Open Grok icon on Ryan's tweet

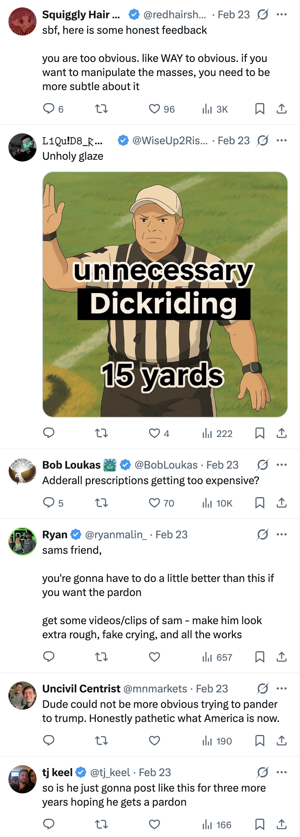(262, 534)
